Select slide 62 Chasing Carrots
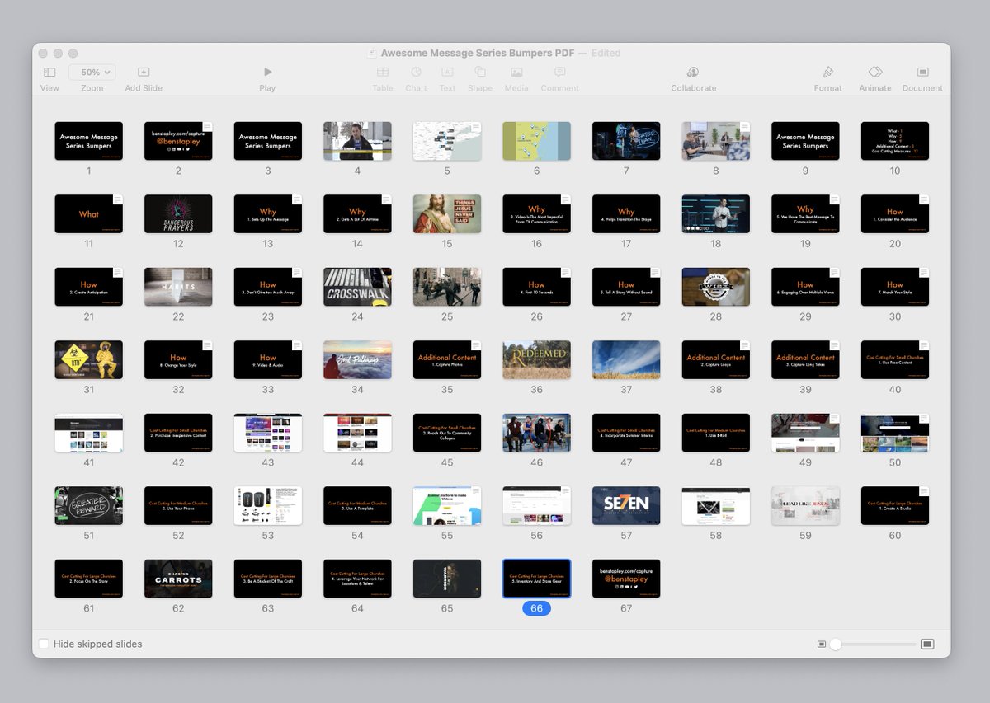This screenshot has width=990, height=703. (178, 579)
